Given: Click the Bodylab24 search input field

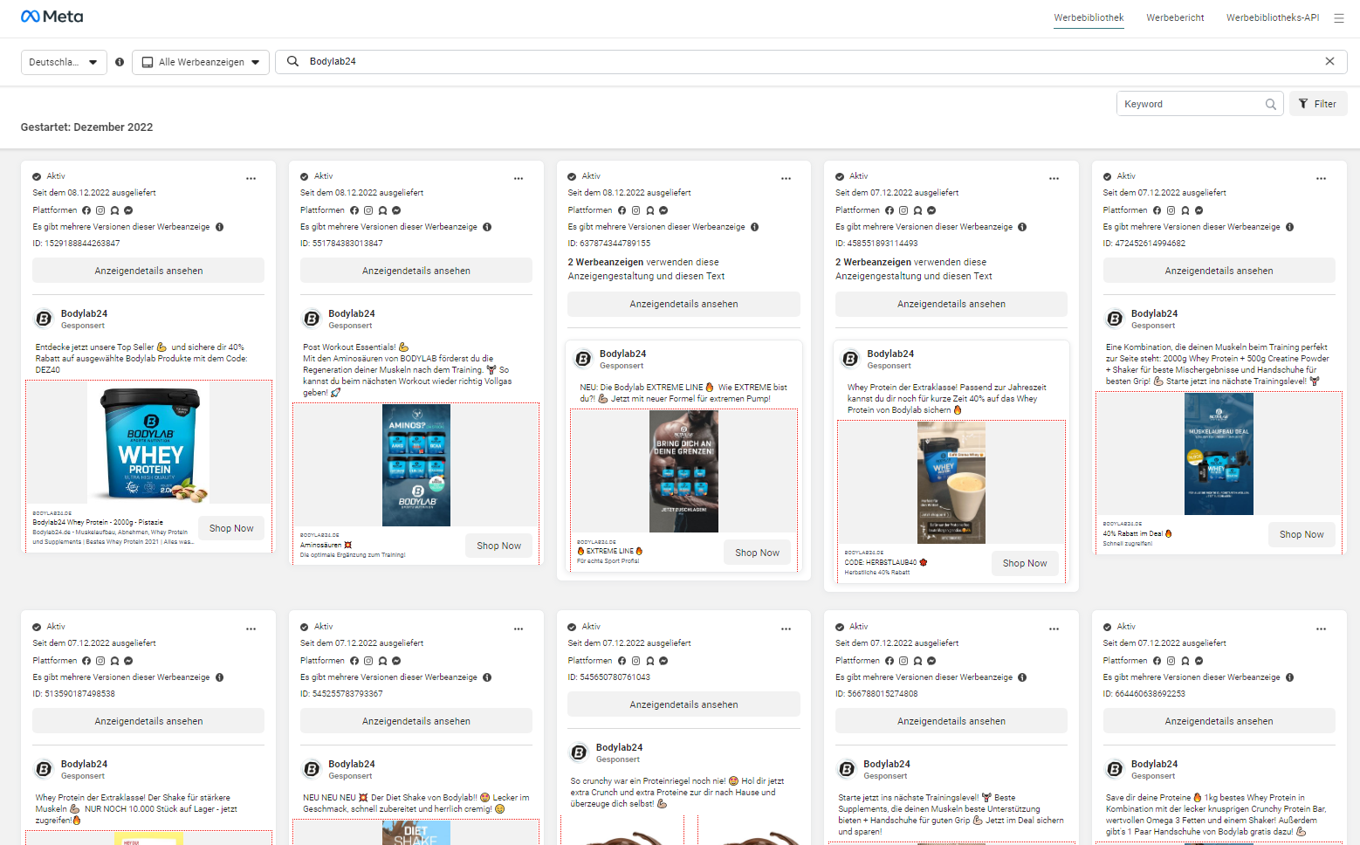Looking at the screenshot, I should [811, 61].
